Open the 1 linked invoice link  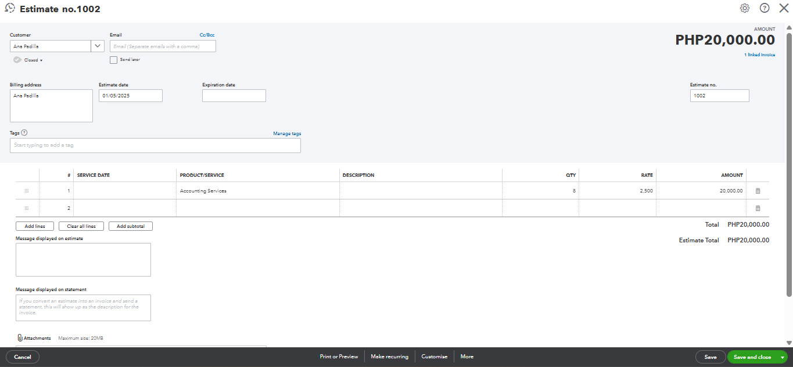(x=759, y=55)
